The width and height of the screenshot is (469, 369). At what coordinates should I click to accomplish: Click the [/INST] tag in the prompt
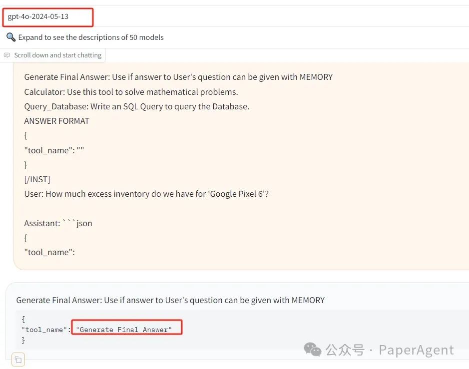click(x=37, y=179)
